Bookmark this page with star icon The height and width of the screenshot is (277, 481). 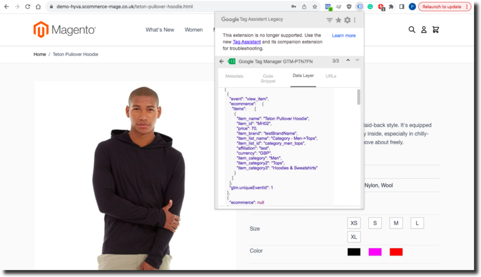pyautogui.click(x=315, y=7)
